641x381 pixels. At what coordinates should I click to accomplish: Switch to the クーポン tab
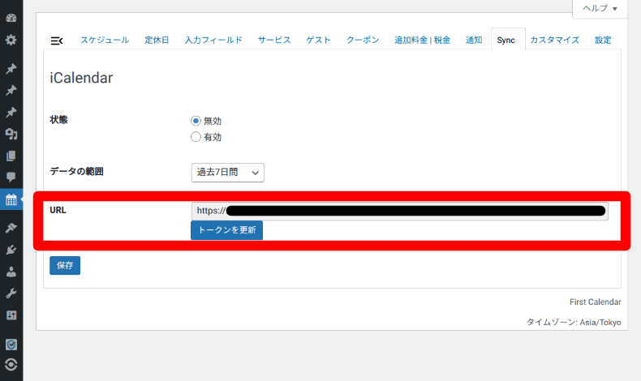tap(363, 40)
